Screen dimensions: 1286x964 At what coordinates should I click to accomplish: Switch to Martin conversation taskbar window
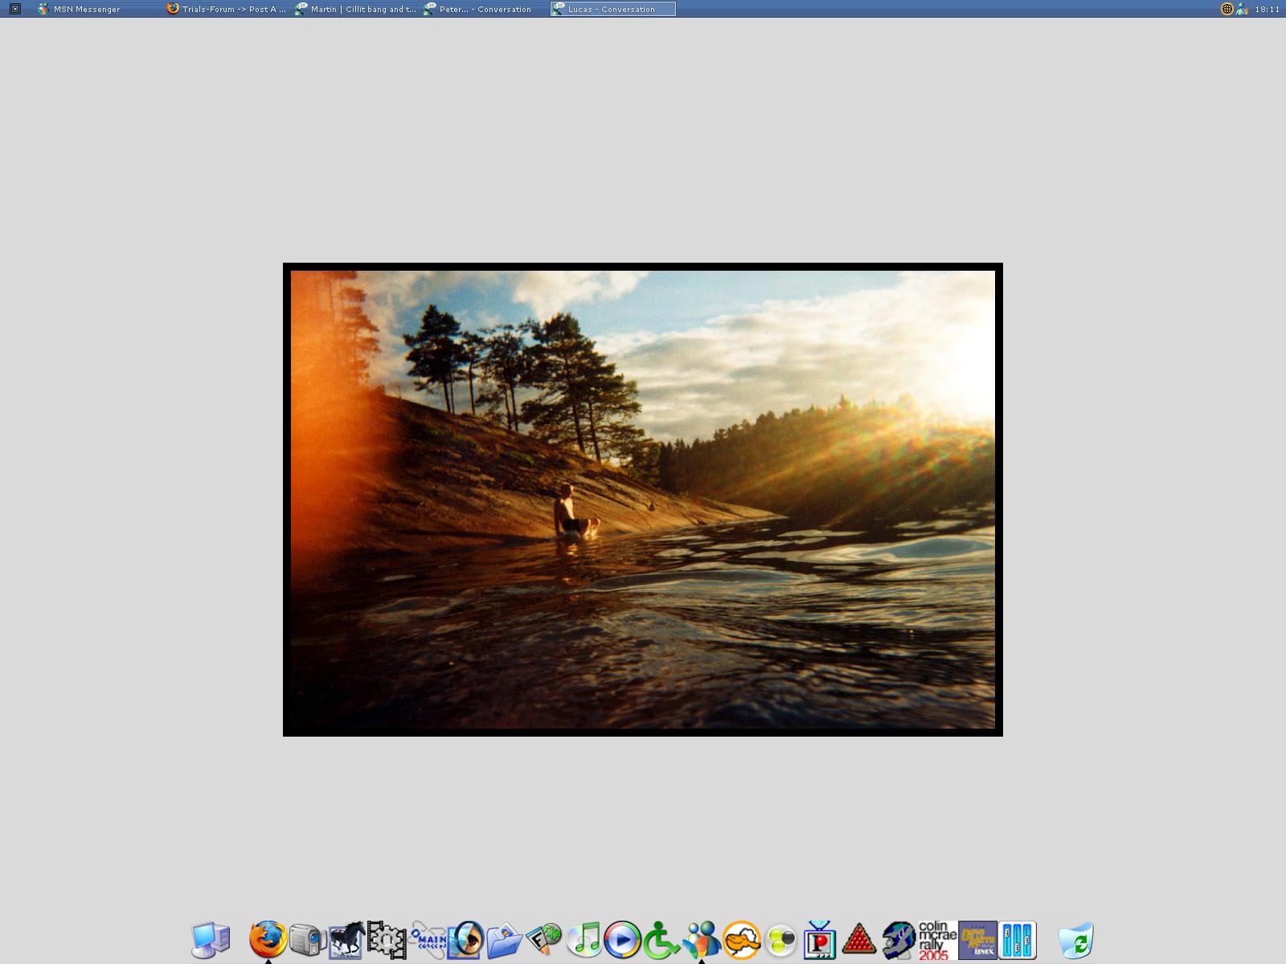tap(355, 9)
